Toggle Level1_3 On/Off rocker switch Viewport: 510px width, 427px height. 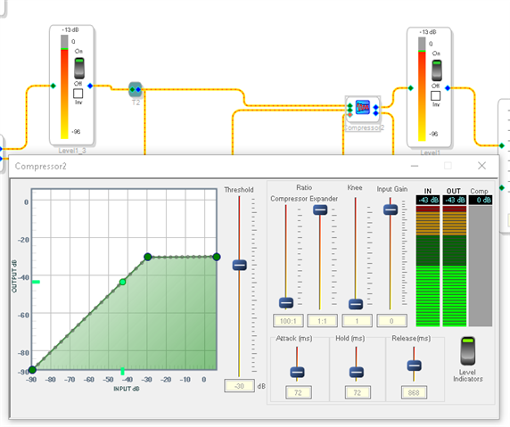pyautogui.click(x=79, y=69)
